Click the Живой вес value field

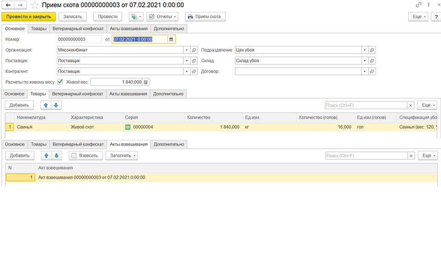pyautogui.click(x=116, y=82)
